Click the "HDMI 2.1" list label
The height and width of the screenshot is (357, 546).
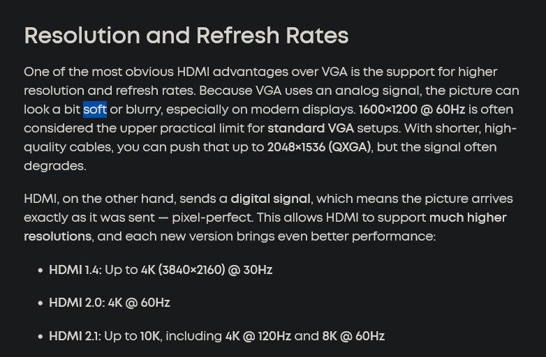pyautogui.click(x=73, y=336)
